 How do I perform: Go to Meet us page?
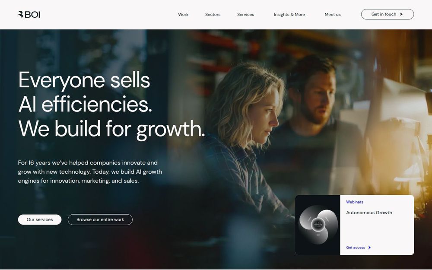coord(333,15)
